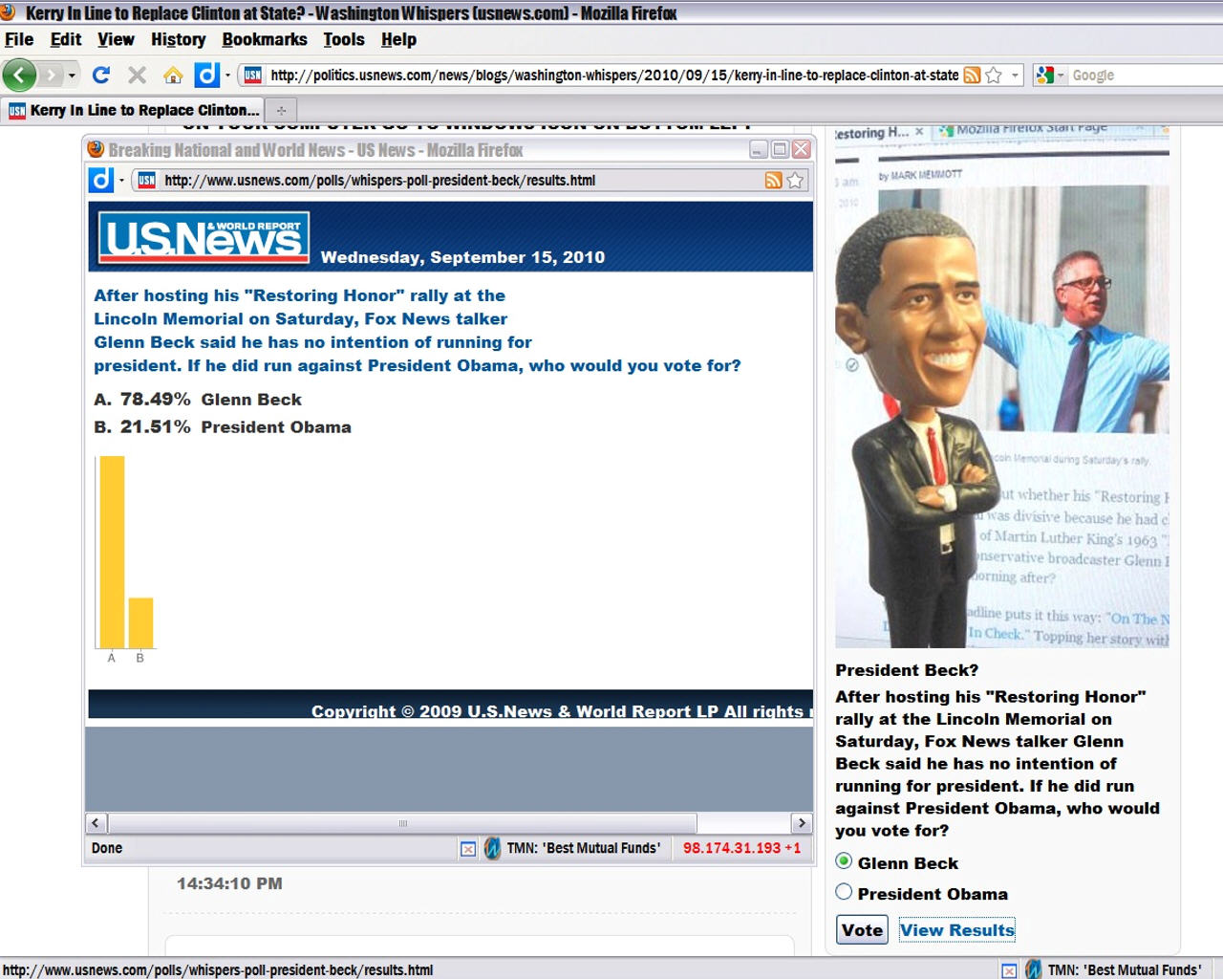Open the Help menu

(398, 39)
